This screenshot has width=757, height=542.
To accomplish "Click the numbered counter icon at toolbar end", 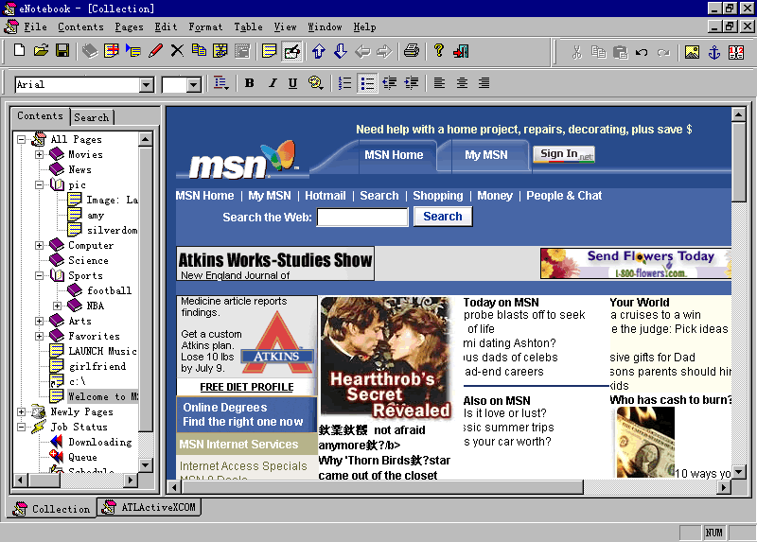I will (736, 52).
